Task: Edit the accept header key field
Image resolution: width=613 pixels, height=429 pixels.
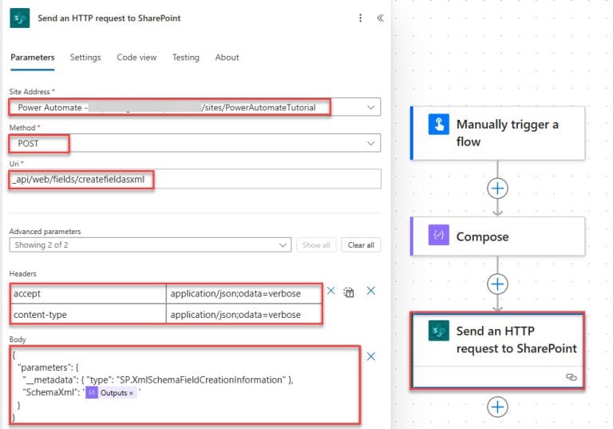Action: point(89,294)
